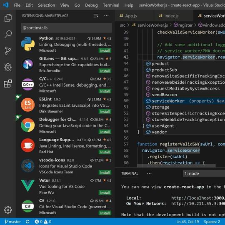The width and height of the screenshot is (225, 225).
Task: Click the warnings triangle in status bar
Action: (46, 222)
